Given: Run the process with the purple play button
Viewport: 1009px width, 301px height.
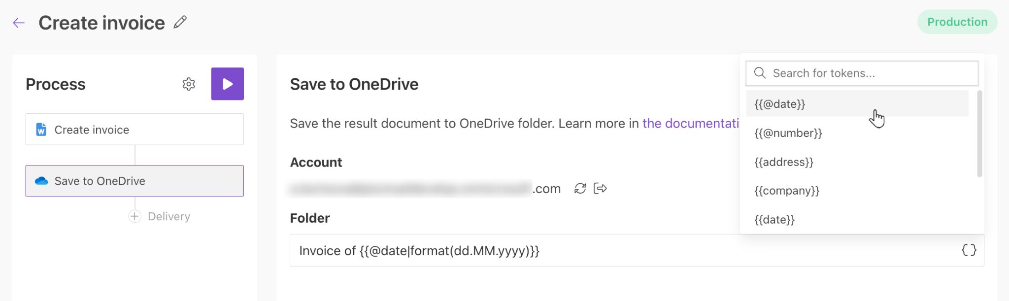Looking at the screenshot, I should (x=227, y=84).
